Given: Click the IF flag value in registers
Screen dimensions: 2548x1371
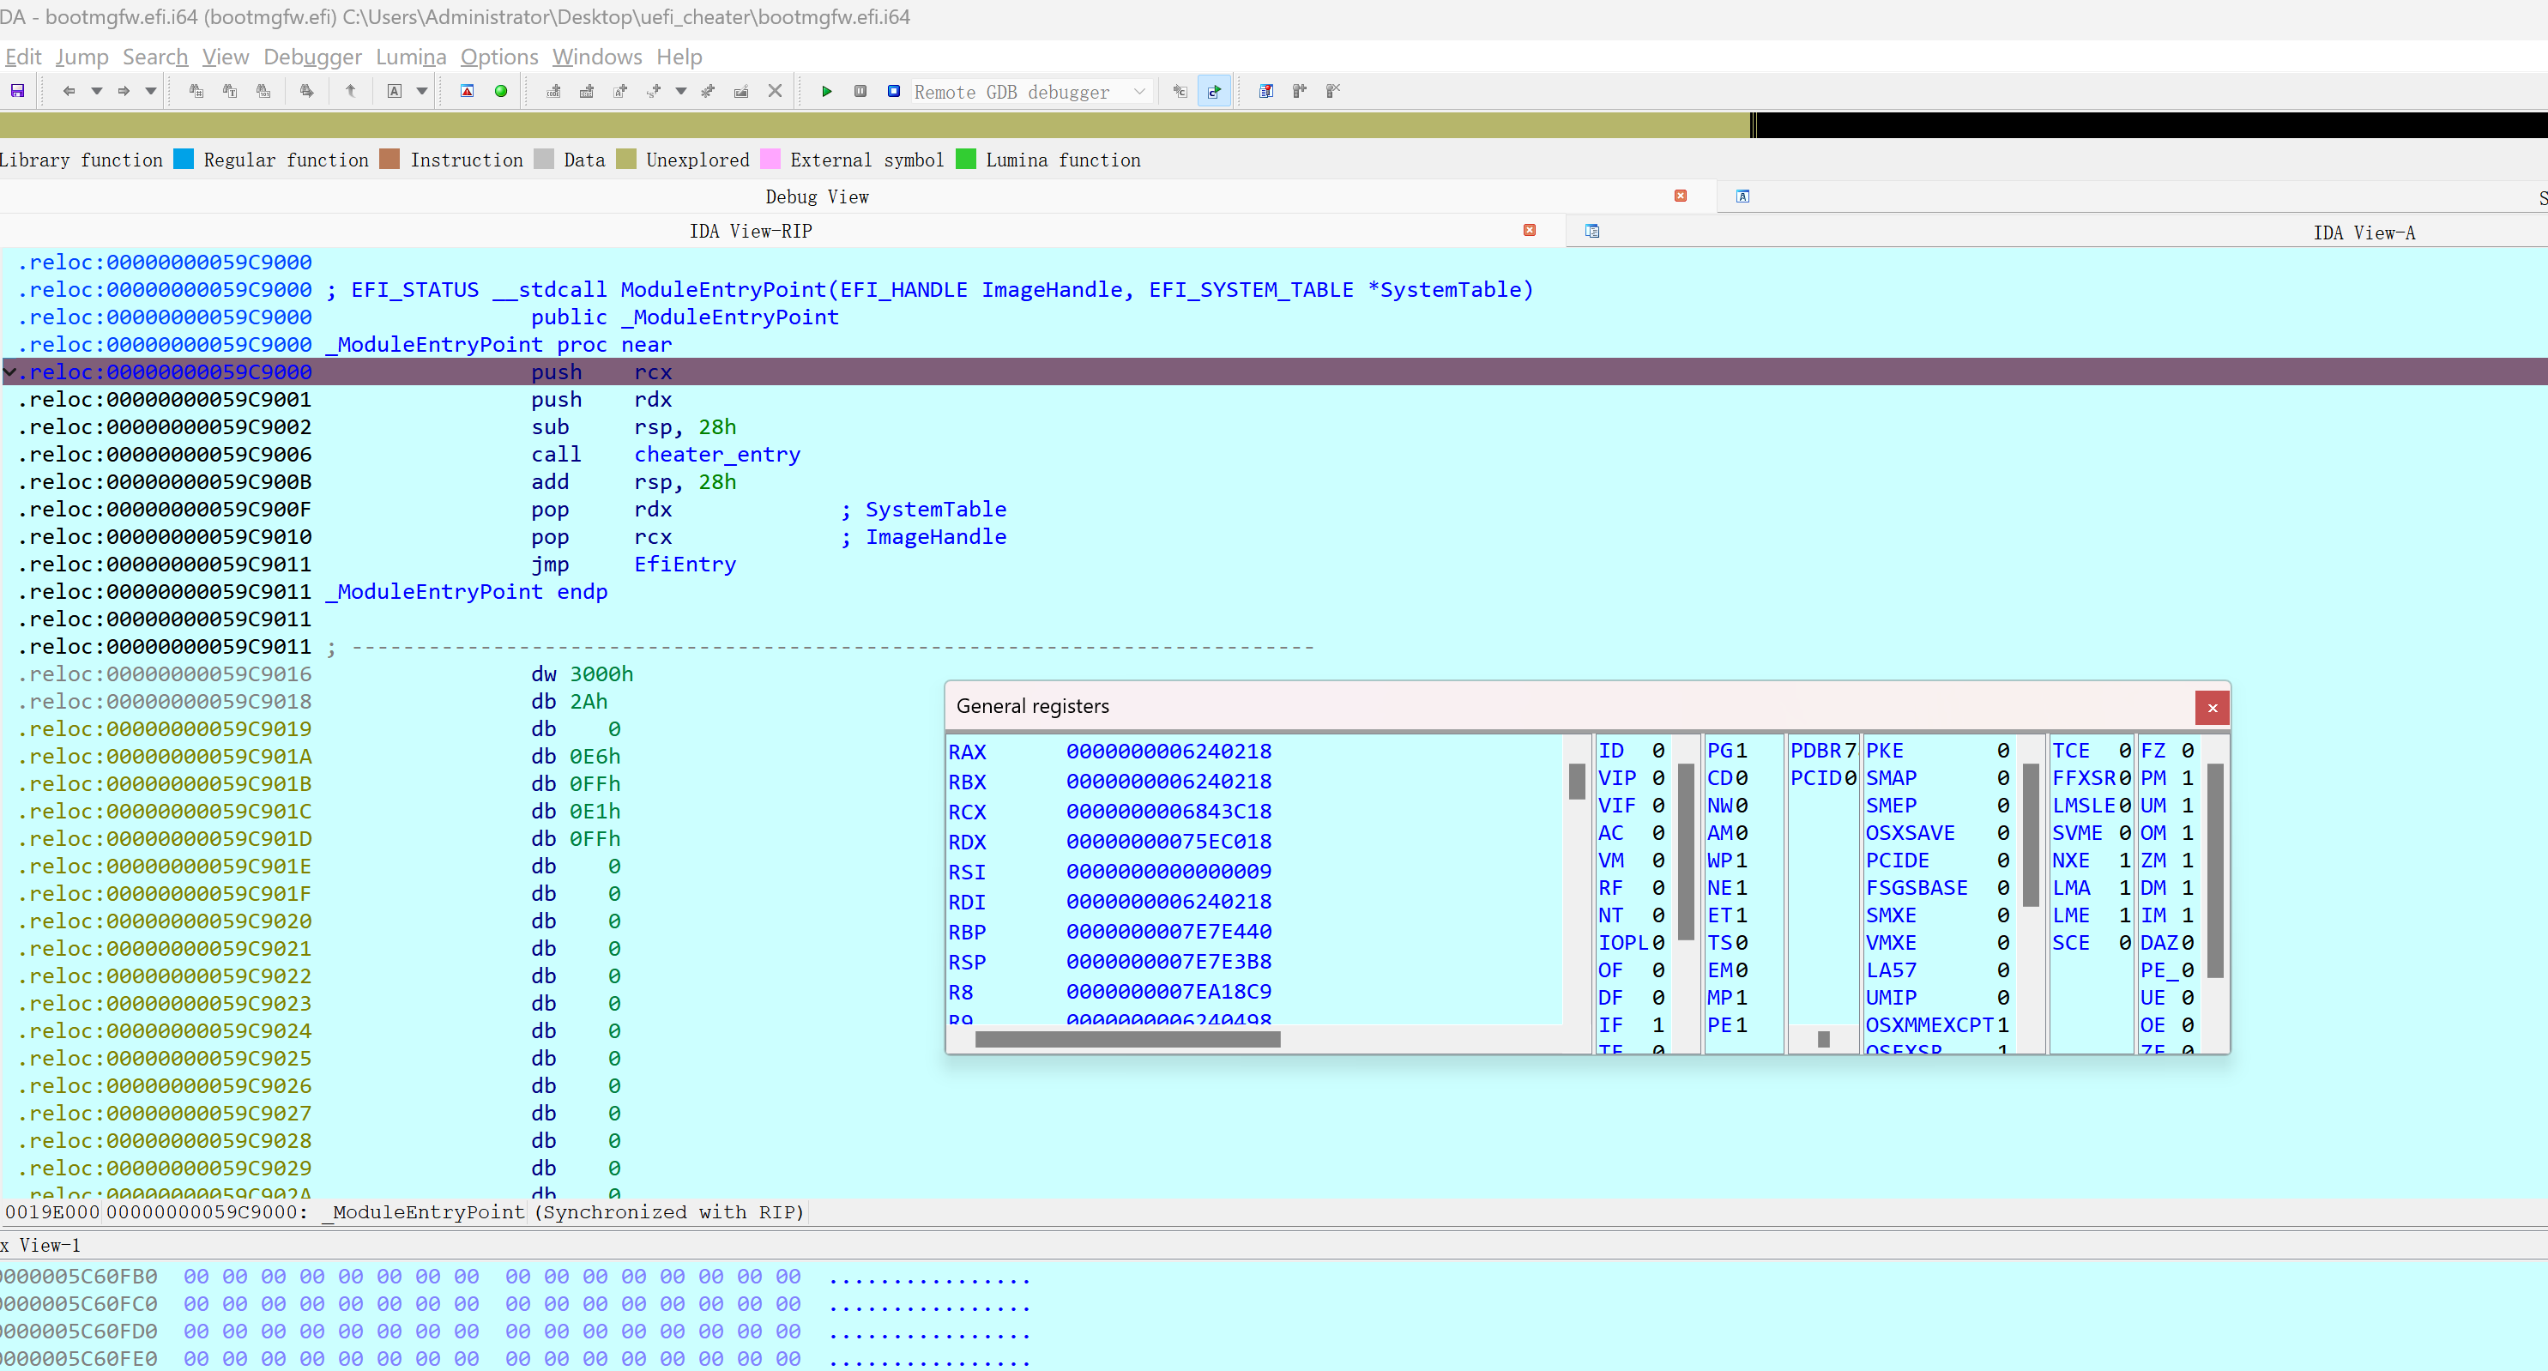Looking at the screenshot, I should pyautogui.click(x=1657, y=1024).
